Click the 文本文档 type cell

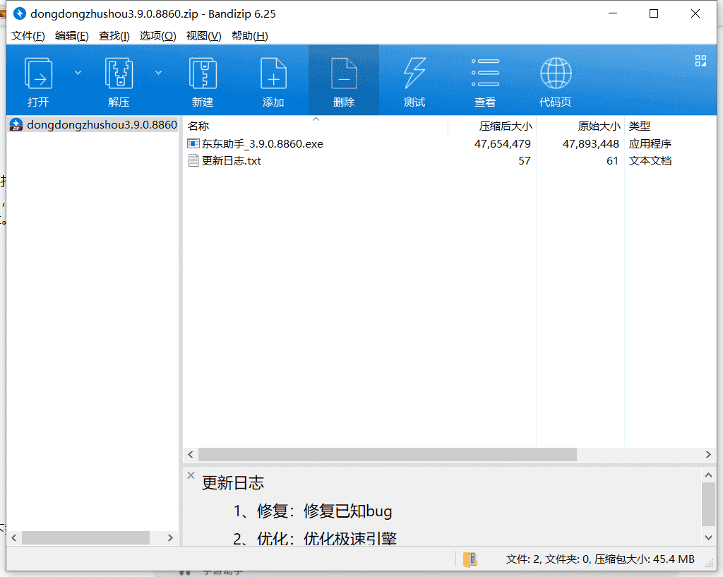click(650, 160)
